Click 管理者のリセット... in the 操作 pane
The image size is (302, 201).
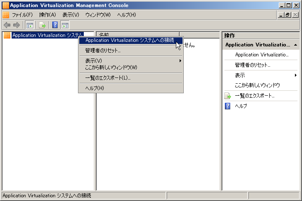(253, 65)
